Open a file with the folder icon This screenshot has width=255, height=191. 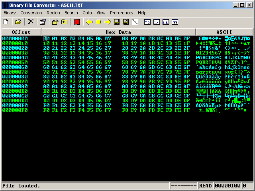(x=18, y=22)
